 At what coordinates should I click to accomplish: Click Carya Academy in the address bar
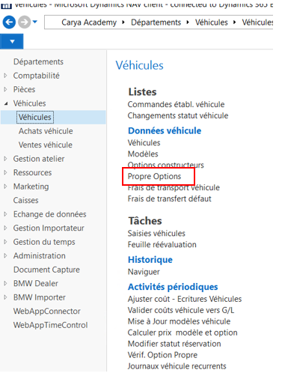[x=89, y=22]
